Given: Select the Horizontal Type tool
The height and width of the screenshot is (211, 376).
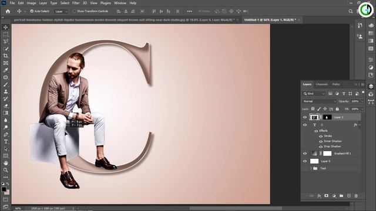Looking at the screenshot, I should pos(5,142).
